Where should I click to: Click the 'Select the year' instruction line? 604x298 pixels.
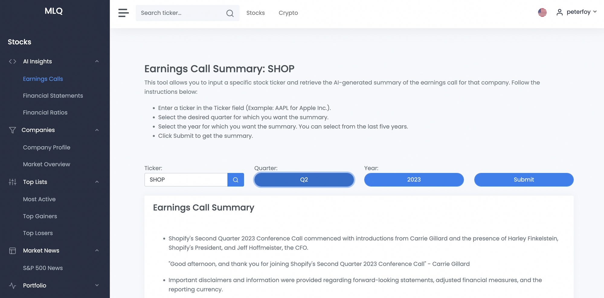click(283, 127)
